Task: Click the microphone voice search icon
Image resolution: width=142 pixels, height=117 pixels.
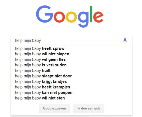Action: coord(125,41)
